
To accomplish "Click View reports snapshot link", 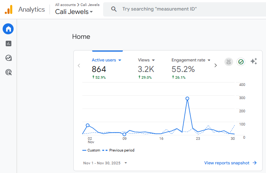I will 230,163.
